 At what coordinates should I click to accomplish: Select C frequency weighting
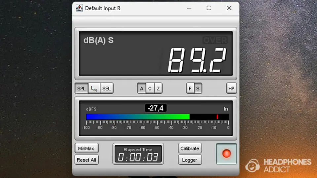point(150,89)
